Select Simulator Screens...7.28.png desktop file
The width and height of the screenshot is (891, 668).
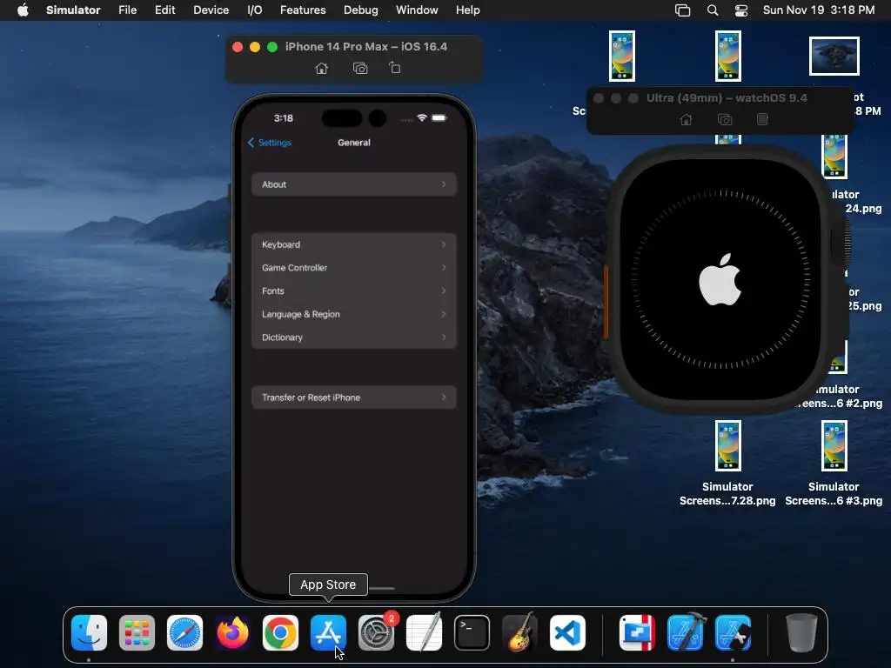pos(727,463)
